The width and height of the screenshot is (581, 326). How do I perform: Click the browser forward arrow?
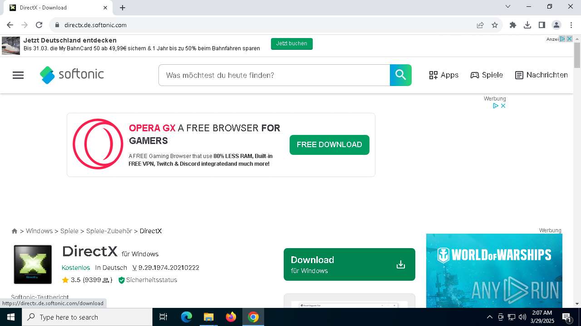[x=25, y=25]
